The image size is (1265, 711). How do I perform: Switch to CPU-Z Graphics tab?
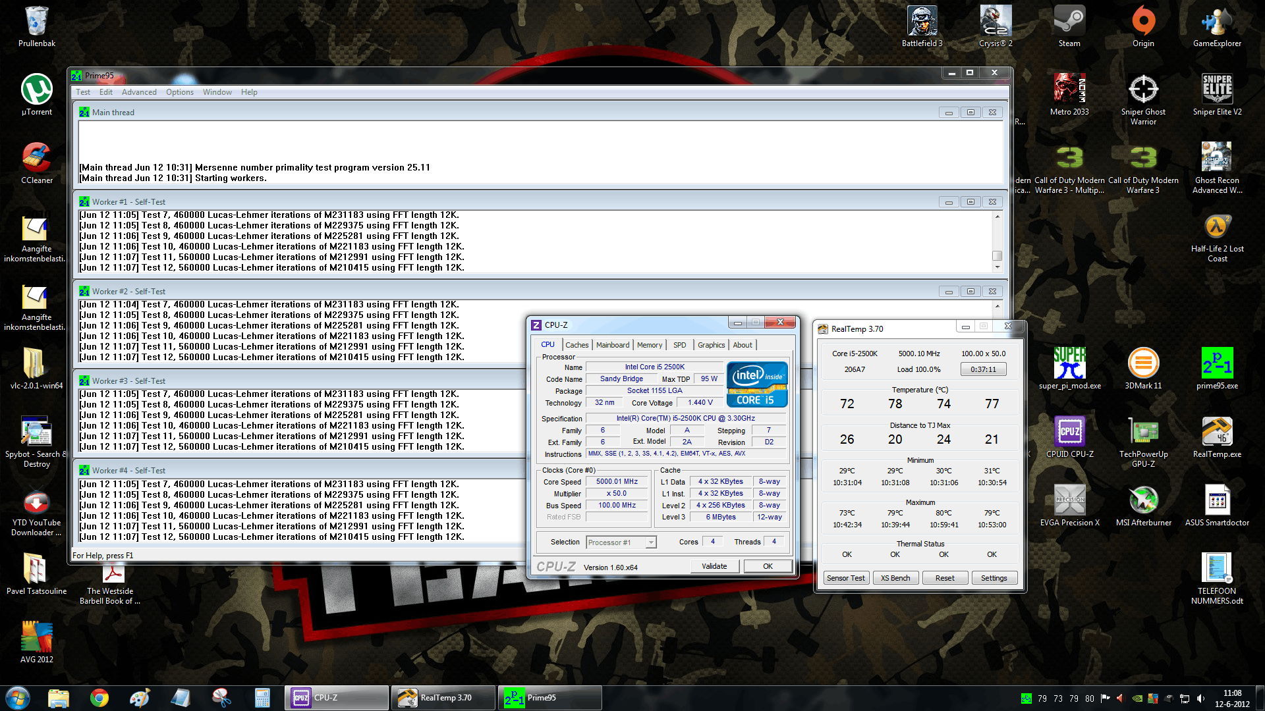[x=711, y=345]
